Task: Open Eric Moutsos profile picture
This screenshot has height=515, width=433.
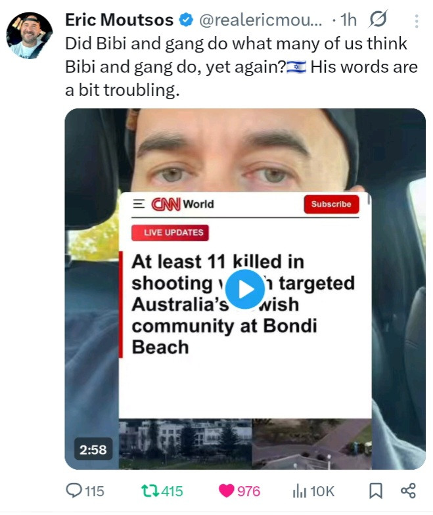Action: click(29, 35)
